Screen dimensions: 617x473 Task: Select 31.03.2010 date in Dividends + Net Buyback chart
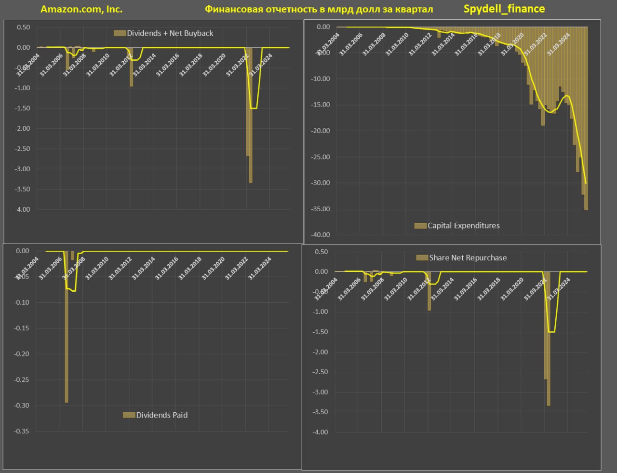[x=98, y=65]
